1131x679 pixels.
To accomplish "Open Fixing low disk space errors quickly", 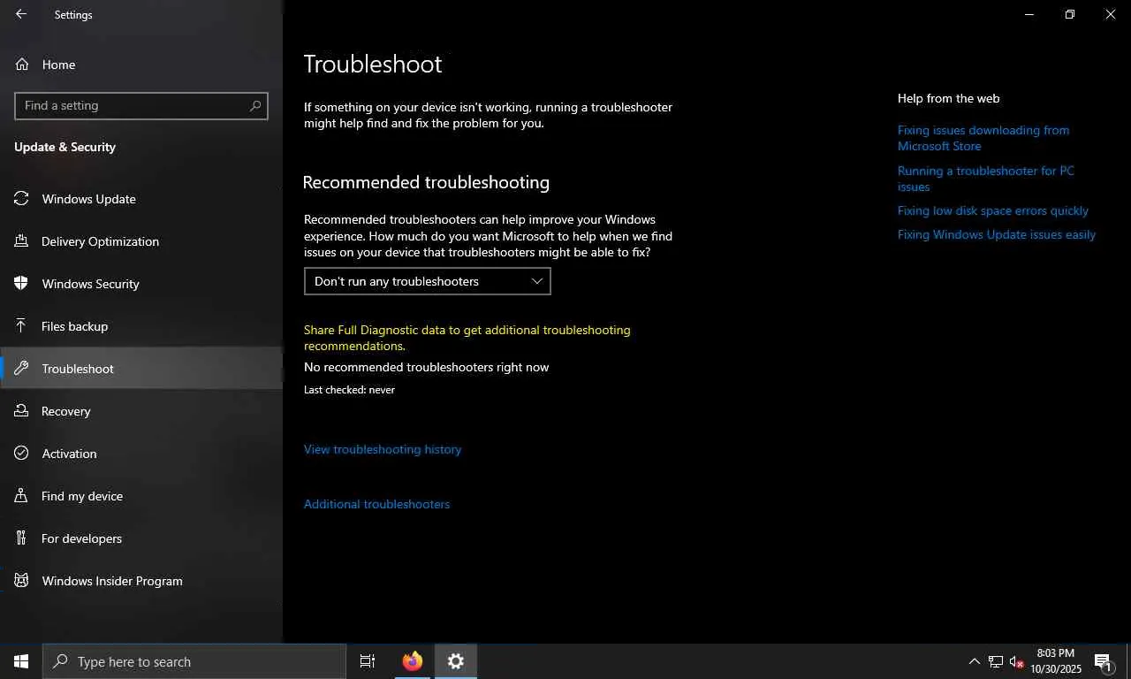I will pos(993,210).
